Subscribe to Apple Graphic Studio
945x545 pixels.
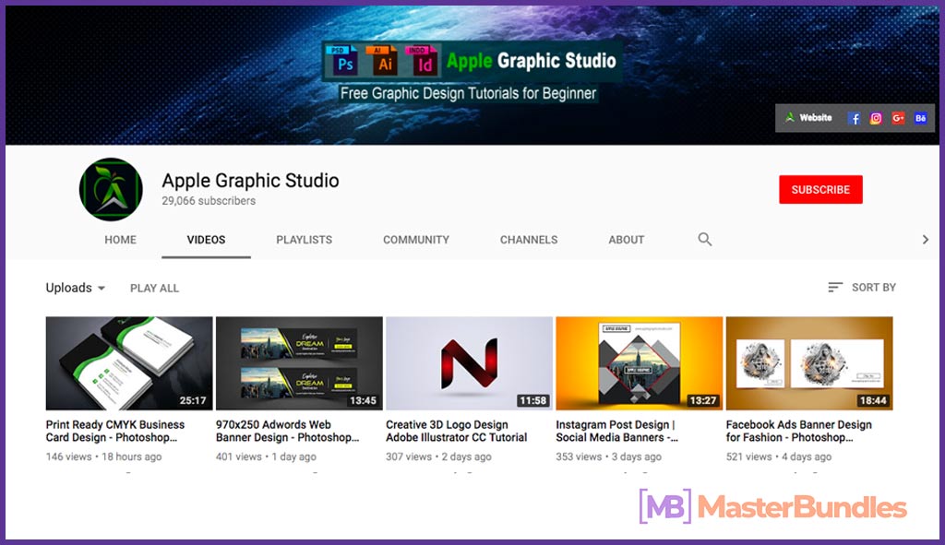coord(820,190)
